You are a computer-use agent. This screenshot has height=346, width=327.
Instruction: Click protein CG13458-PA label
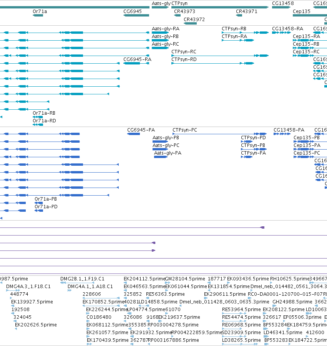(289, 130)
